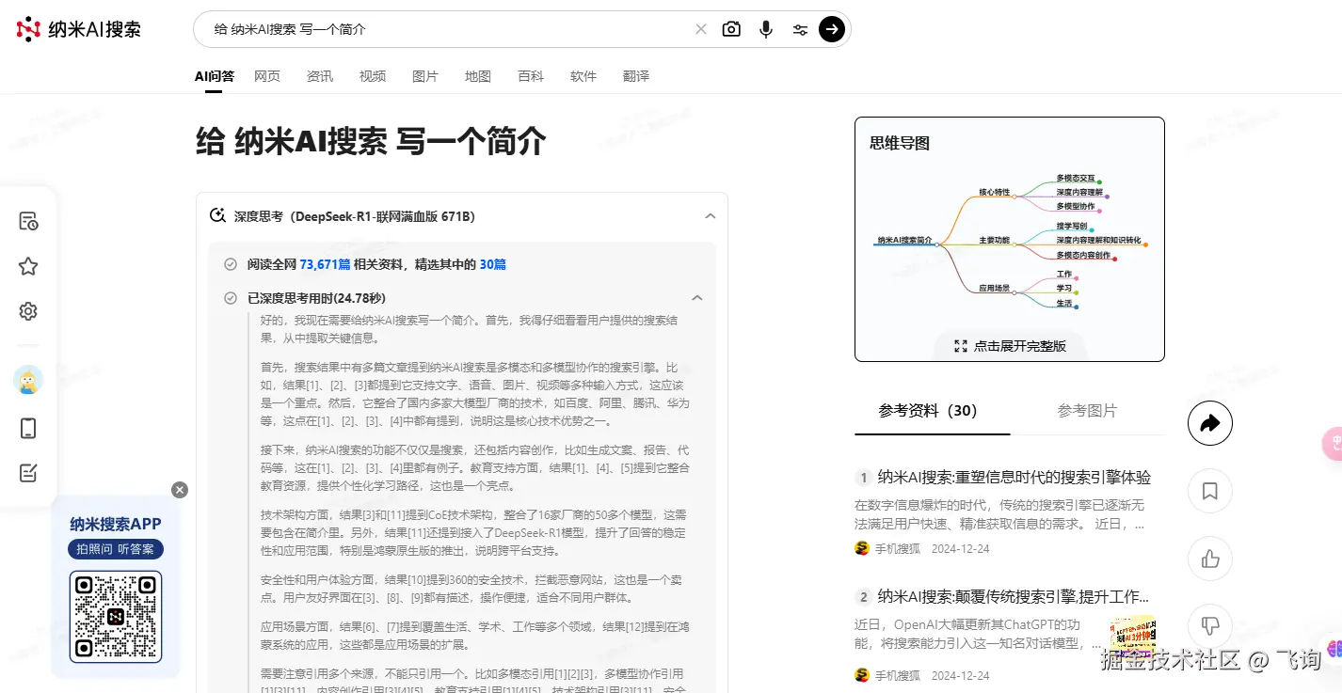
Task: Open the 思维导图 mind map preview
Action: coord(1009,239)
